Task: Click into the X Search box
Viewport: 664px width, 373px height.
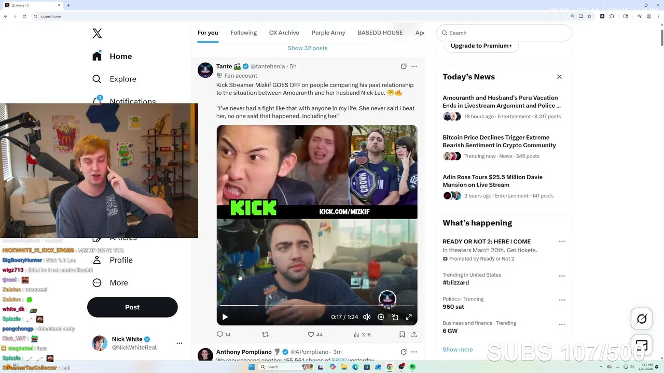Action: 504,33
